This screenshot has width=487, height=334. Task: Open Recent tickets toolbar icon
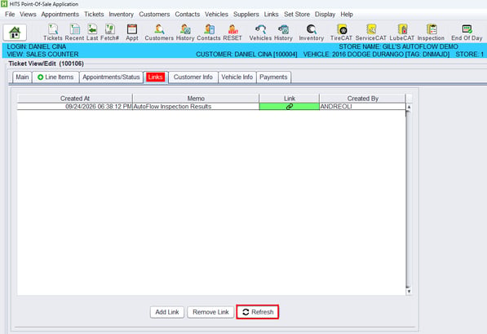pyautogui.click(x=74, y=33)
